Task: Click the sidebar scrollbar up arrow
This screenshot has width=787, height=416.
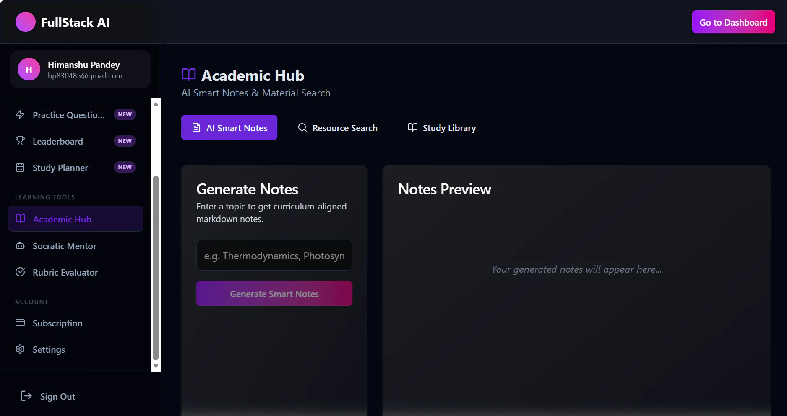Action: tap(156, 104)
